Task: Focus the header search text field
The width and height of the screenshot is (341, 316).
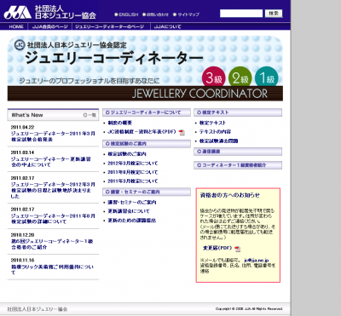Action: 241,14
